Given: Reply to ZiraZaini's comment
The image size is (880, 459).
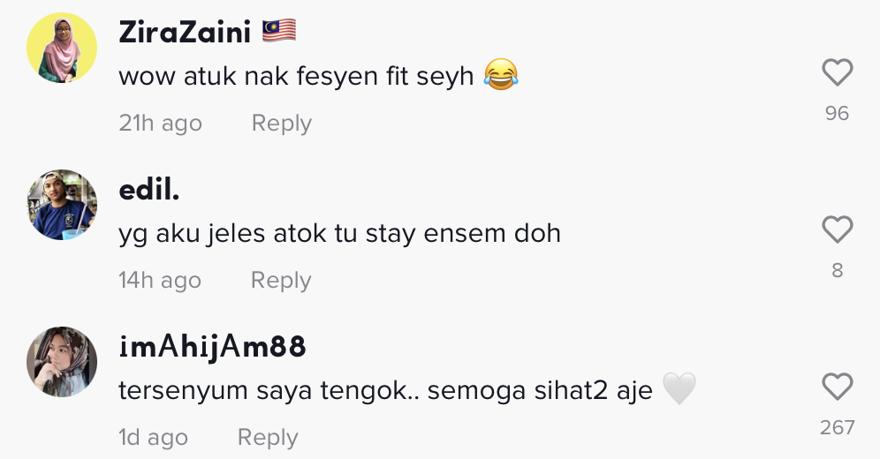Looking at the screenshot, I should coord(281,123).
